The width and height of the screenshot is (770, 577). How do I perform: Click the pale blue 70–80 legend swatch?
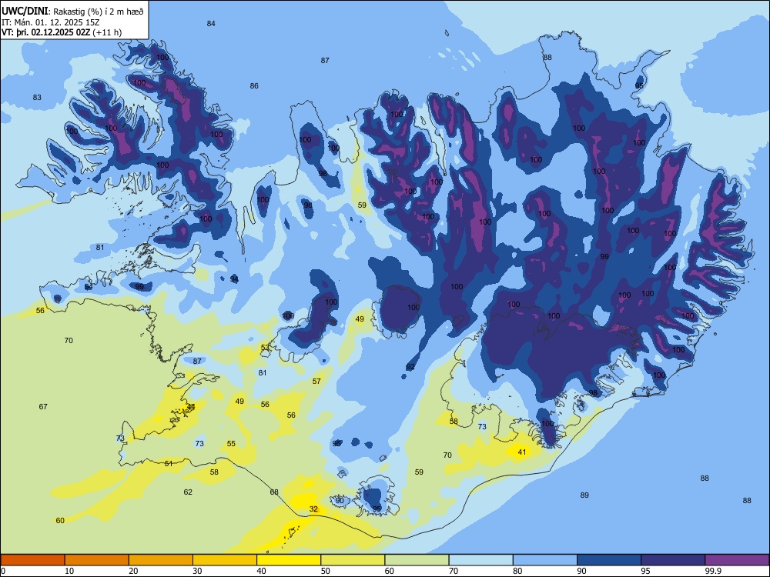point(480,560)
